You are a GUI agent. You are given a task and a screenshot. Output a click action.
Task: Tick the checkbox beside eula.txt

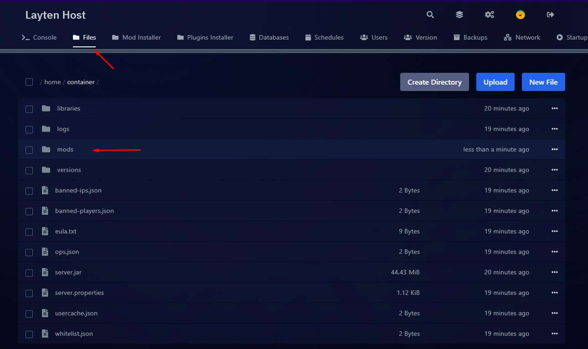pos(29,232)
